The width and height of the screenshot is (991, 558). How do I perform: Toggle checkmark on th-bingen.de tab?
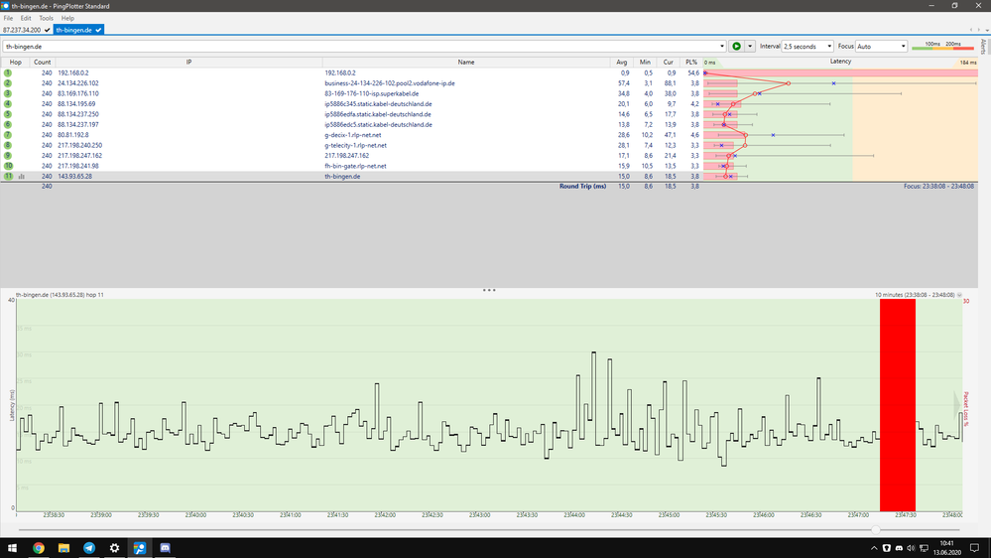99,31
